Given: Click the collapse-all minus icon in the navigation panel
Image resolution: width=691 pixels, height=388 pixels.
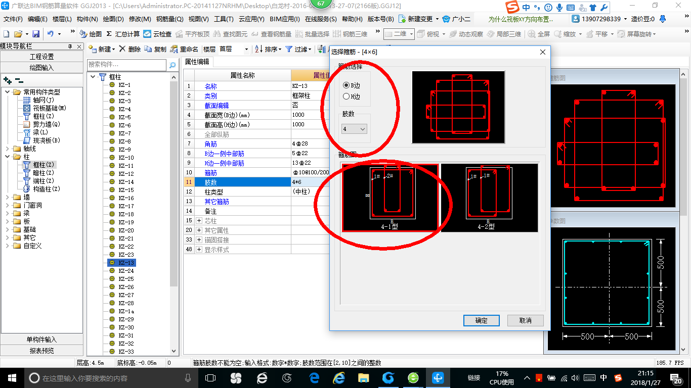Looking at the screenshot, I should pos(19,80).
